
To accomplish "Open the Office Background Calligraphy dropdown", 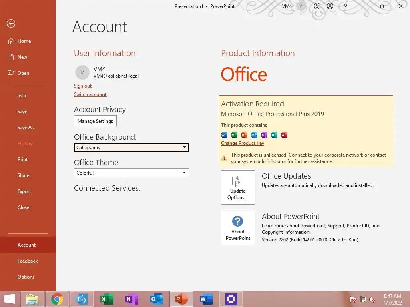I will tap(131, 147).
